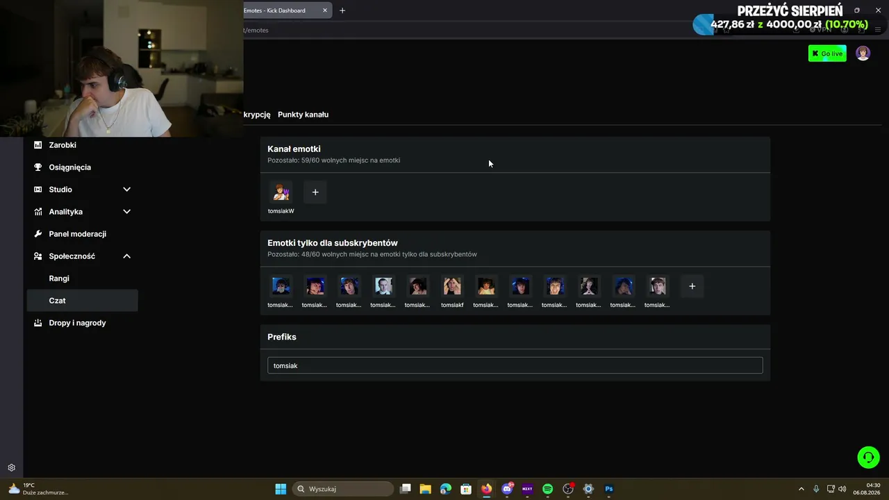Click the "Emotki tylko dla subskrybentów" heading
The image size is (889, 500).
[333, 243]
